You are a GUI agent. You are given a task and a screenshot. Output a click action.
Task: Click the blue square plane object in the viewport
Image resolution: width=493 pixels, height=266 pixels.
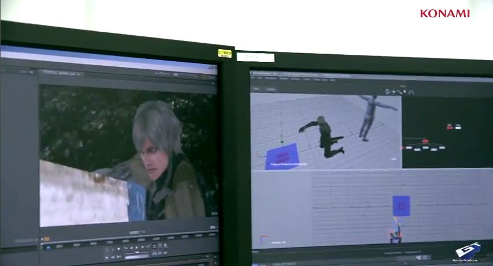point(283,156)
